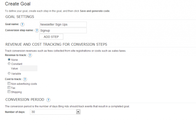Click the Non-advertising costs label
Image resolution: width=196 pixels, height=125 pixels.
point(24,84)
